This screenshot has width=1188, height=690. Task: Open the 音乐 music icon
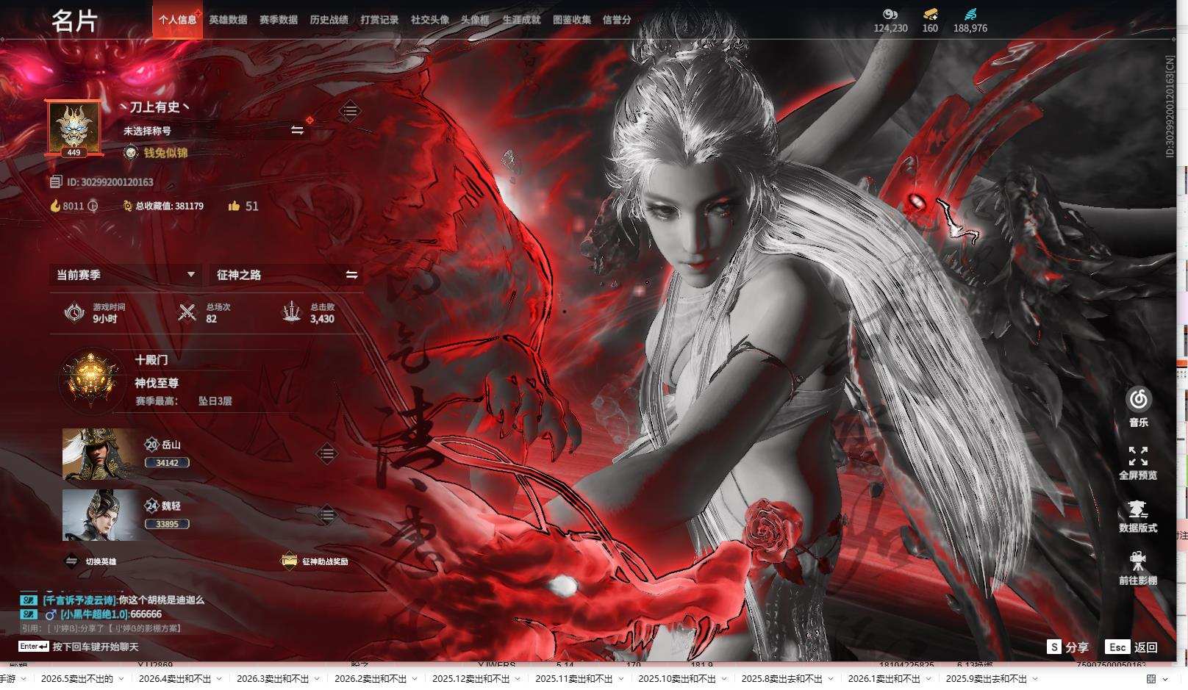point(1138,400)
